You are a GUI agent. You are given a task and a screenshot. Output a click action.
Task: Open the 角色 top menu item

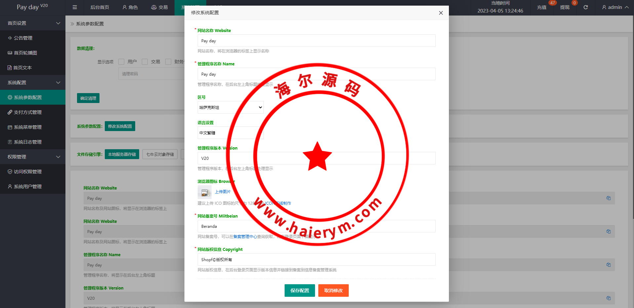130,7
